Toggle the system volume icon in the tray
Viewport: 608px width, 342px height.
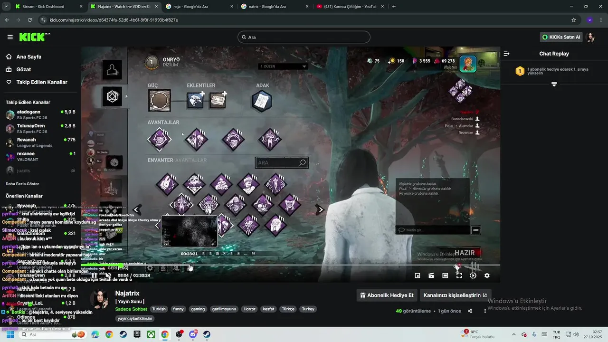(576, 334)
